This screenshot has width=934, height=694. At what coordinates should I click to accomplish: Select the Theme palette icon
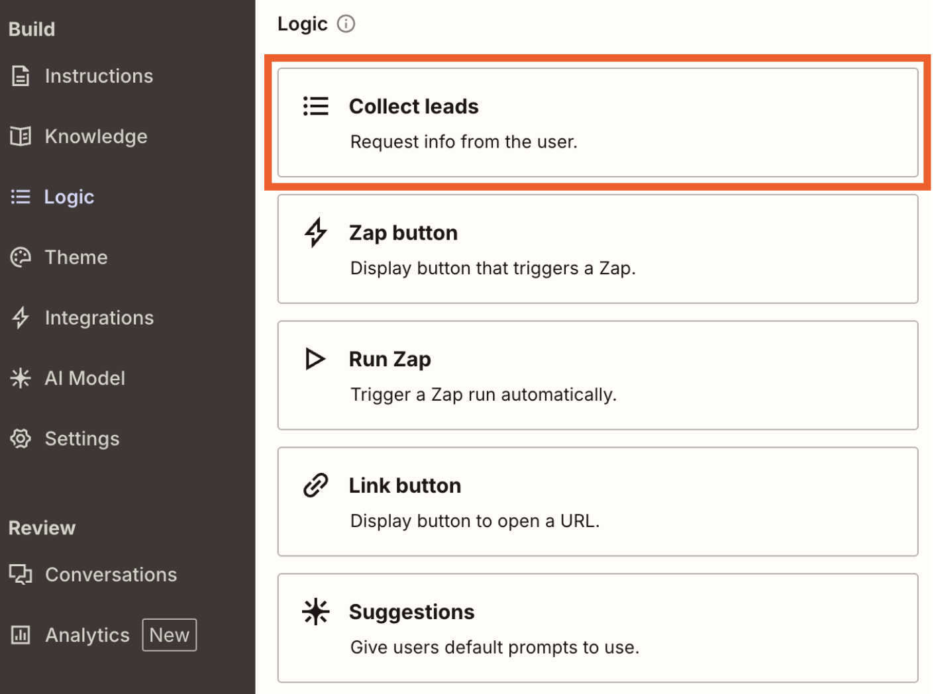[21, 257]
